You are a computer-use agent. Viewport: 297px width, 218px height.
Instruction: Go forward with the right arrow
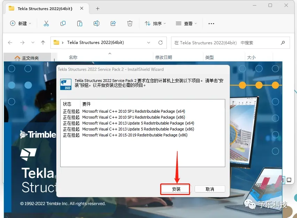22,43
